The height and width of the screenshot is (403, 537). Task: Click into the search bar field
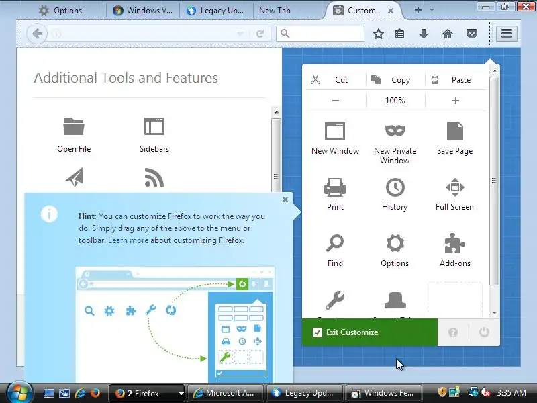320,34
